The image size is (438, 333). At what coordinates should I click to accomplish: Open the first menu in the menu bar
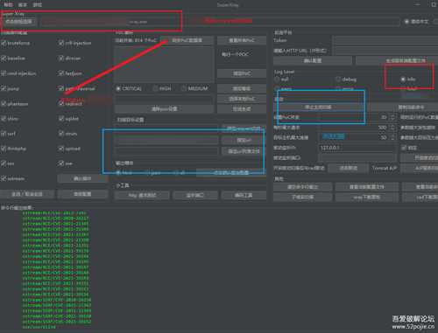click(x=8, y=4)
